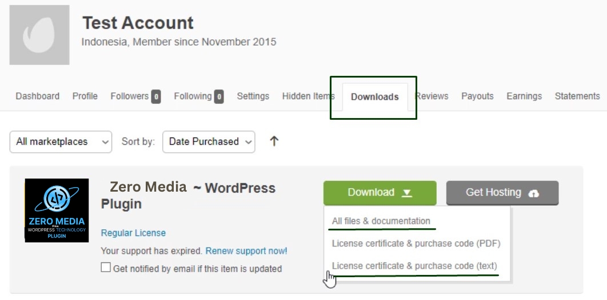Image resolution: width=607 pixels, height=300 pixels.
Task: Click 'Your support has expired.' text
Action: click(x=151, y=251)
